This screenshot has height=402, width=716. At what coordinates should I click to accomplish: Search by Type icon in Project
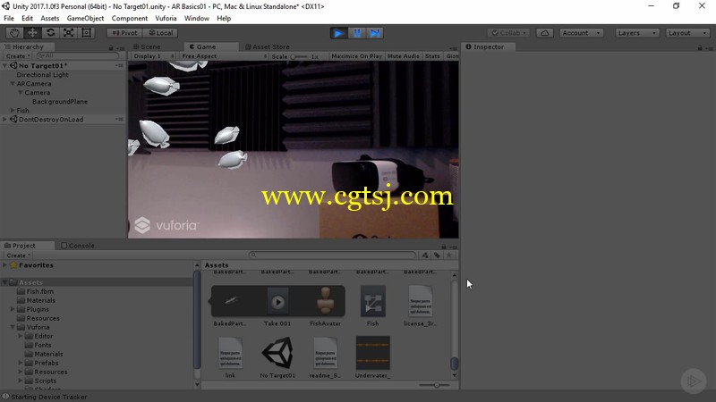point(425,255)
